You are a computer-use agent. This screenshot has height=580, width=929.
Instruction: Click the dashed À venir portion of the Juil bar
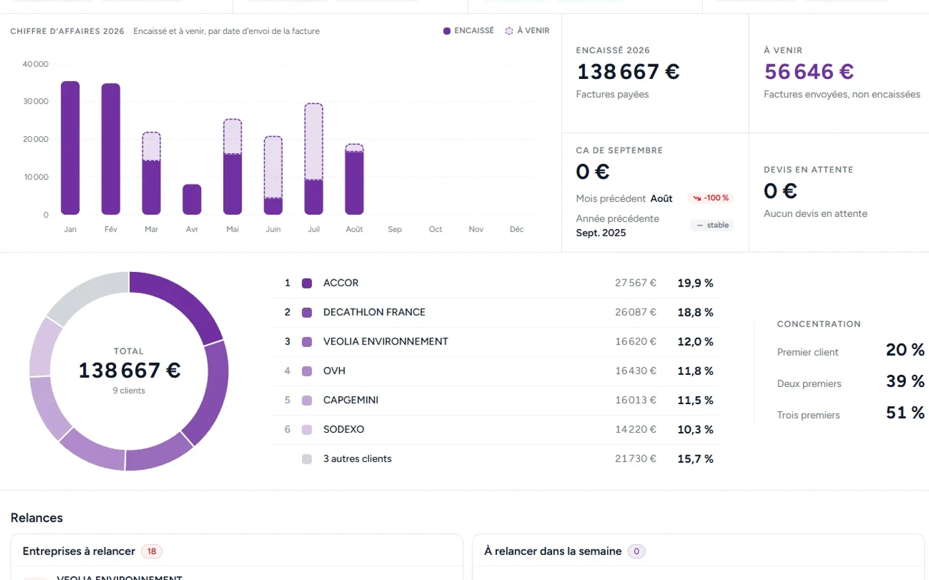pos(314,141)
